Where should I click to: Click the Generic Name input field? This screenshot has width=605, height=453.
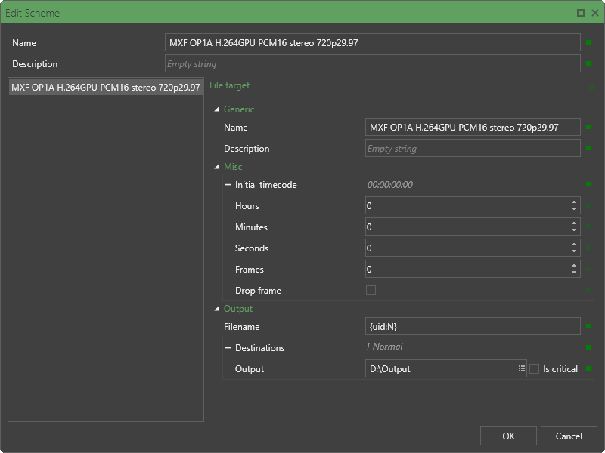473,127
